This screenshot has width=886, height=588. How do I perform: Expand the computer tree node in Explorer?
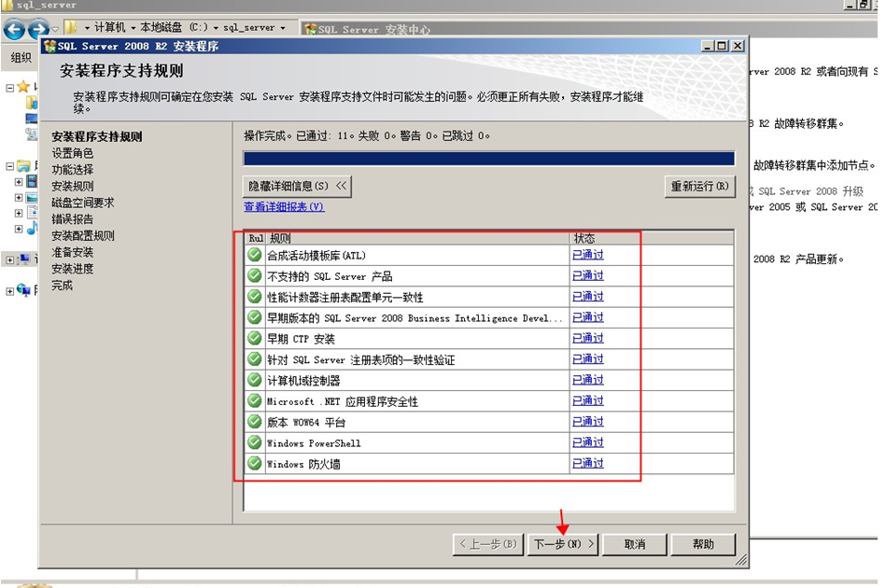click(9, 259)
